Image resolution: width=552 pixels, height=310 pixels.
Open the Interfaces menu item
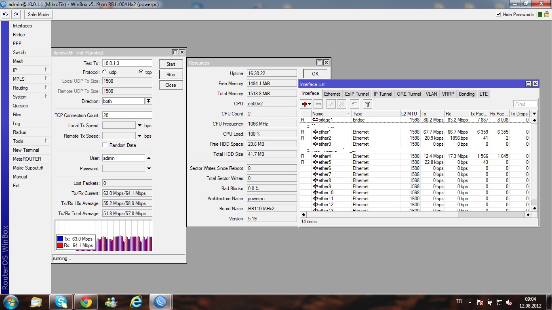pos(30,26)
